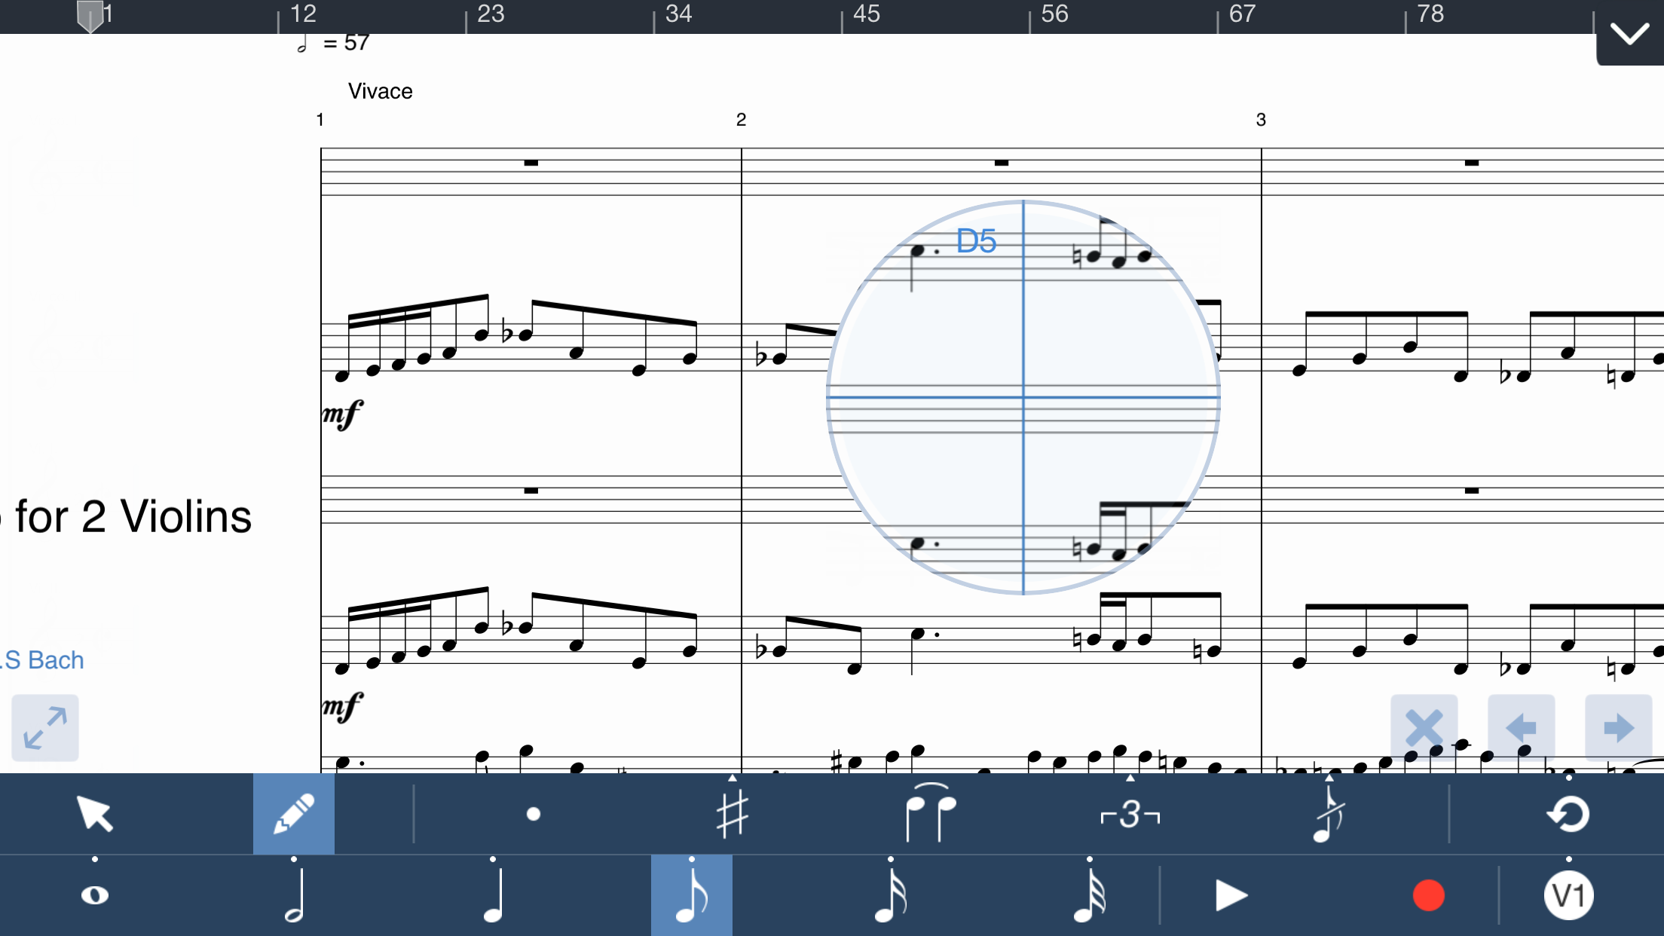Select whole note duration
The width and height of the screenshot is (1664, 936).
pyautogui.click(x=95, y=895)
